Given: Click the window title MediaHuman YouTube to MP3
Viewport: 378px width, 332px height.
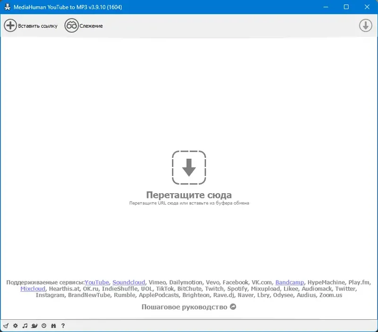Looking at the screenshot, I should click(x=69, y=7).
